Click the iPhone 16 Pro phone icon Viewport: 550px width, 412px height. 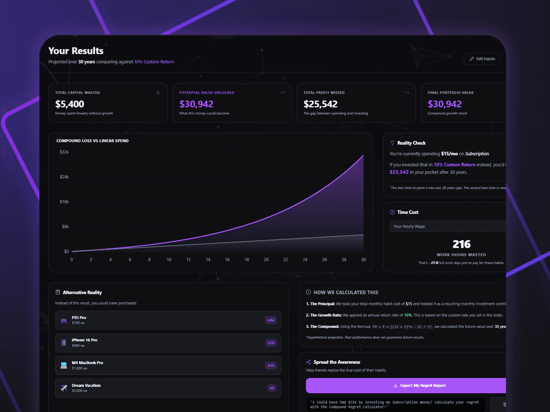point(64,343)
